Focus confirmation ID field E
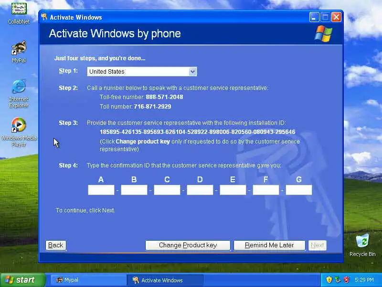 (233, 190)
